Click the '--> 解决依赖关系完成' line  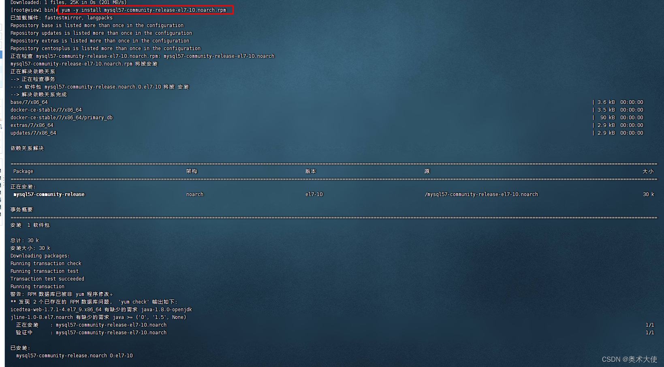point(38,95)
